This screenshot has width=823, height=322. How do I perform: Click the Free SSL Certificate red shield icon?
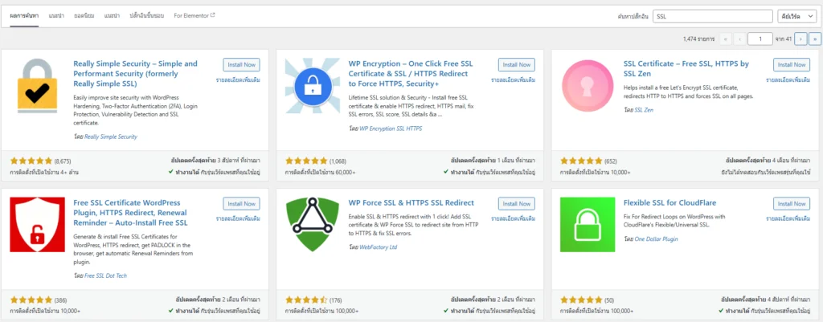37,225
